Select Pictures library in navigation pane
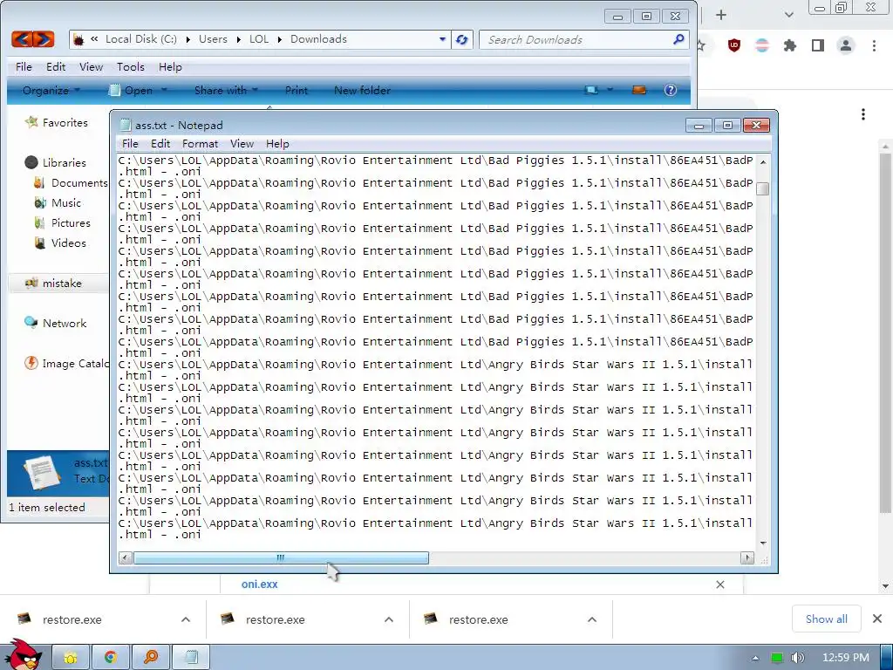The width and height of the screenshot is (893, 670). pos(71,222)
